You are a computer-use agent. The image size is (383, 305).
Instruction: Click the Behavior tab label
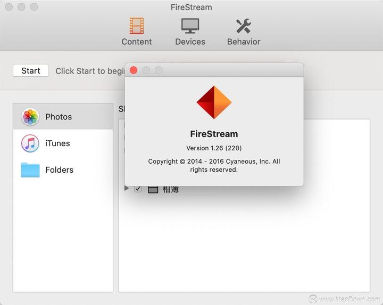click(244, 42)
